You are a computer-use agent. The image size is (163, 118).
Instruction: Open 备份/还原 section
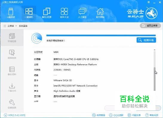pos(47,13)
